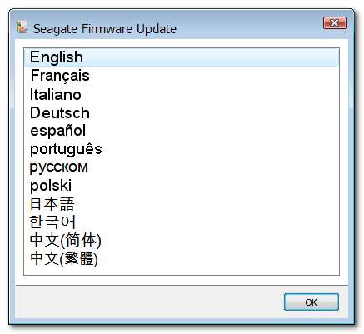This screenshot has width=364, height=334.
Task: Close the Seagate Firmware Update dialog
Action: pyautogui.click(x=335, y=22)
